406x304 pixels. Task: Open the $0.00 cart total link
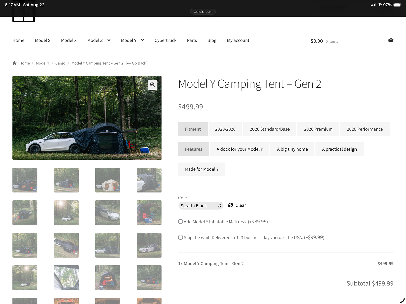(x=317, y=41)
